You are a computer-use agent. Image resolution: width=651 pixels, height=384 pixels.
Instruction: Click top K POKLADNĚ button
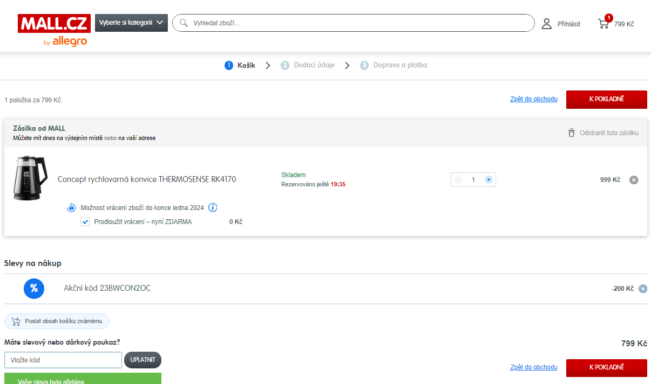point(607,99)
